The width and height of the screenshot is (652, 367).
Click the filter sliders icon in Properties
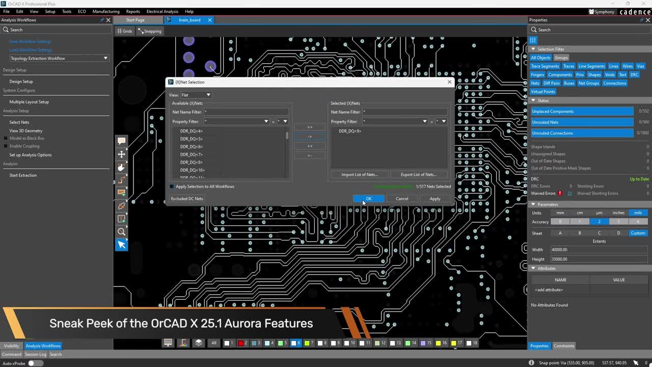click(533, 40)
